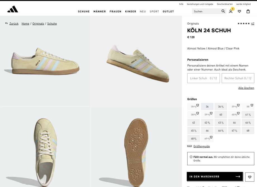The width and height of the screenshot is (257, 187).
Task: Open the shopping bag icon
Action: pos(248,11)
